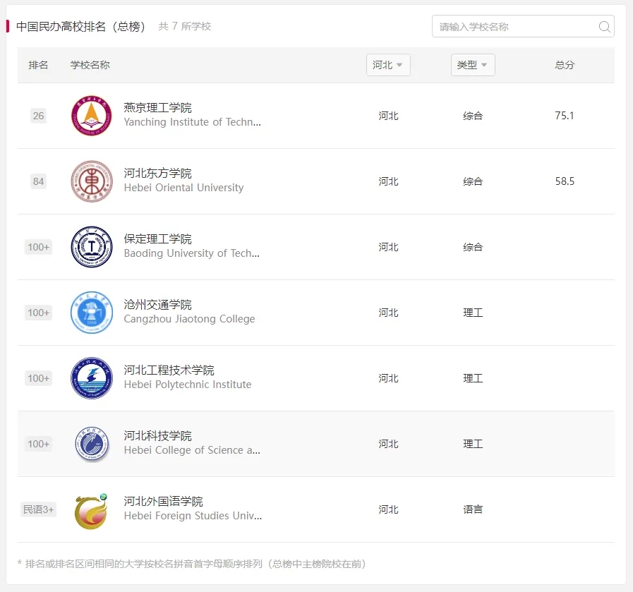The width and height of the screenshot is (633, 592).
Task: Select 保定理工学院 school name
Action: (x=157, y=239)
